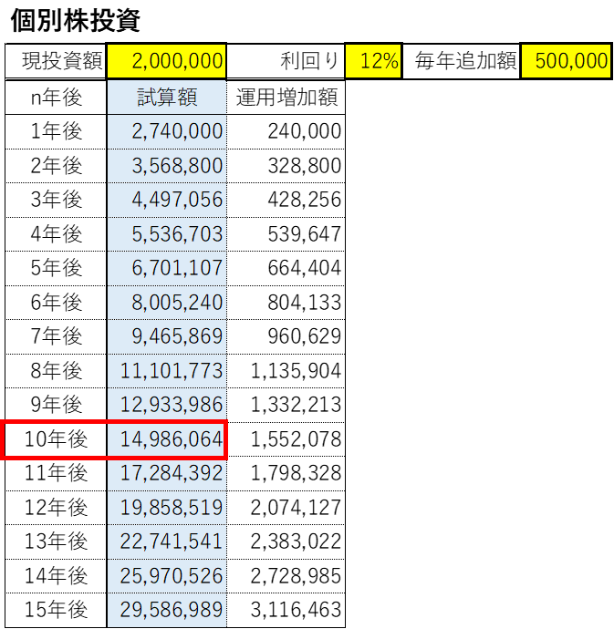Select the 428,256 cell
614x629 pixels.
click(x=286, y=201)
